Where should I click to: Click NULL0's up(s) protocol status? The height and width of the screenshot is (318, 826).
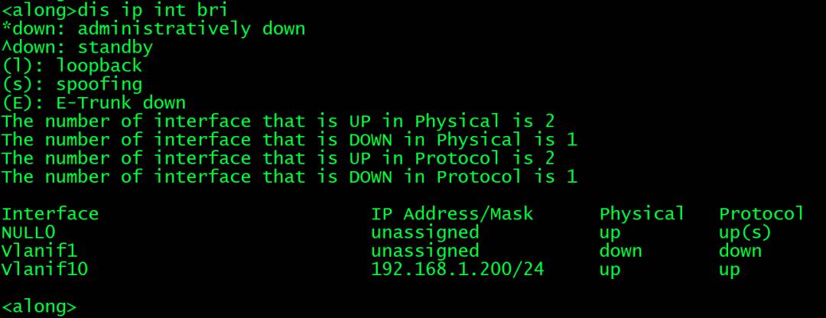745,232
